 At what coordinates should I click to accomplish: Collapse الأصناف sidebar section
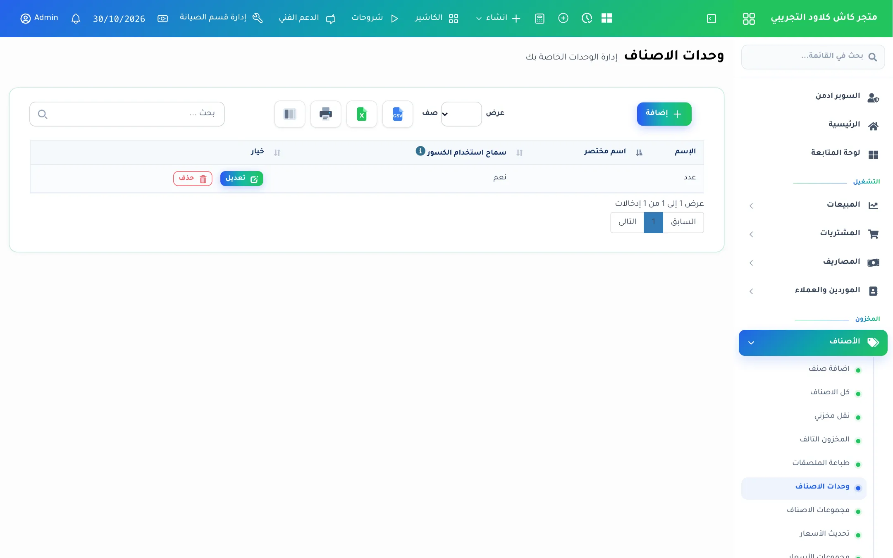(813, 343)
